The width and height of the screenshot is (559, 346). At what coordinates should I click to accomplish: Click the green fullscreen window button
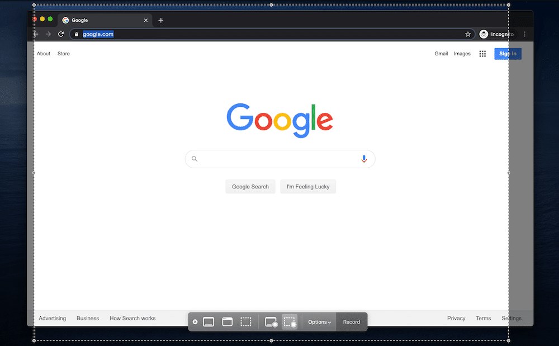coord(50,19)
